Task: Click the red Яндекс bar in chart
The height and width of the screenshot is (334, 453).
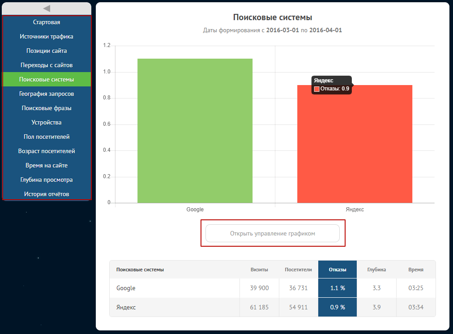Action: [x=355, y=144]
